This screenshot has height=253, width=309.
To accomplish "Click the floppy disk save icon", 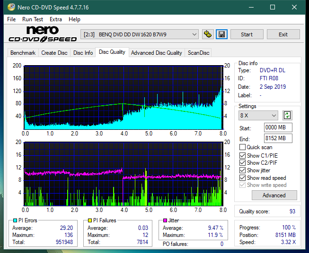I will (222, 34).
